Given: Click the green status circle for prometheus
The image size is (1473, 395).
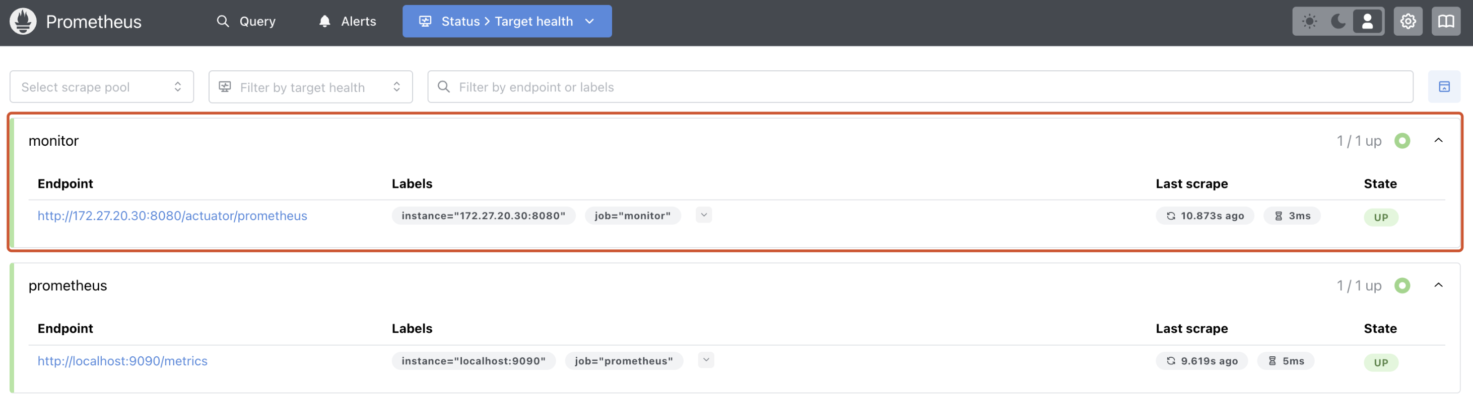Looking at the screenshot, I should 1401,285.
